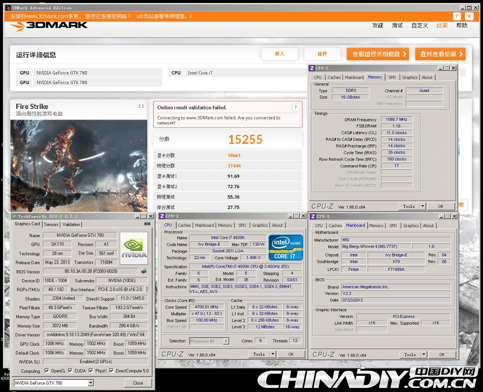Screen dimensions: 483x392
Task: Click the 3DMark logo
Action: 49,25
